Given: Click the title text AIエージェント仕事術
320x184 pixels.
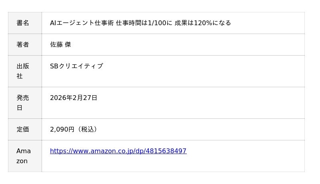Looking at the screenshot, I should (x=82, y=23).
